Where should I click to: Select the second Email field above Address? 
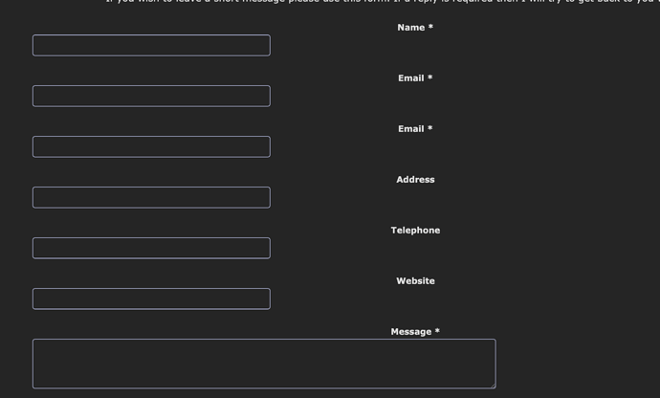click(151, 146)
